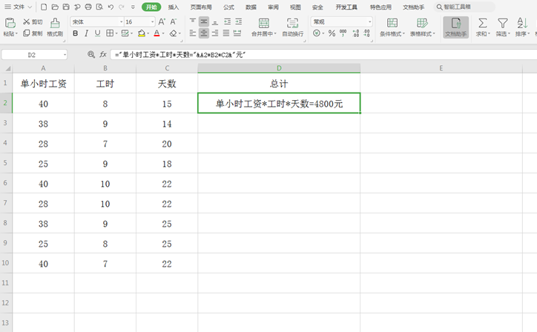Click the Paste clipboard icon
Viewport: 537px width, 332px height.
click(10, 23)
